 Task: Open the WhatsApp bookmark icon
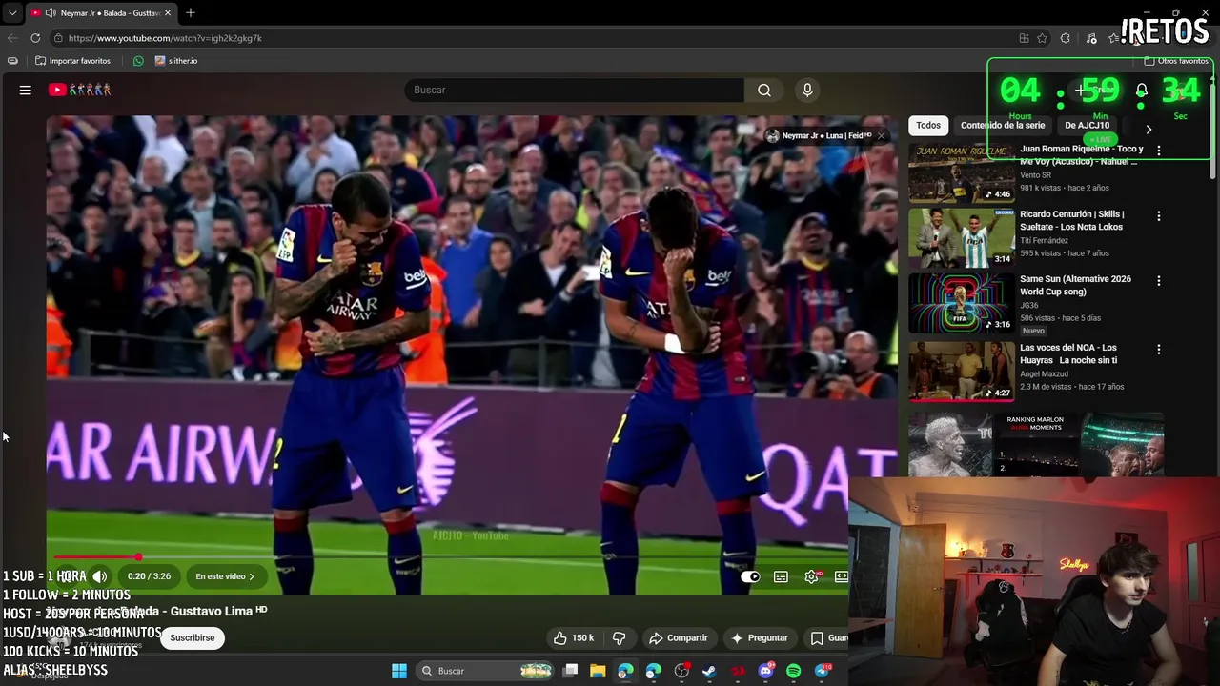[x=138, y=61]
